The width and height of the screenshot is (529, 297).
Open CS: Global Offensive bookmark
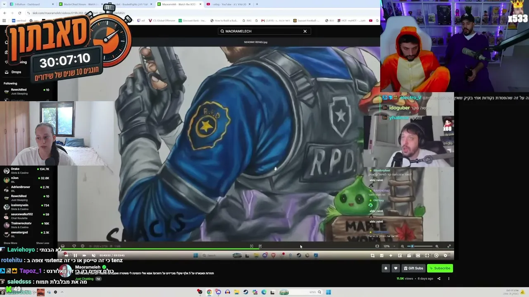coord(162,21)
